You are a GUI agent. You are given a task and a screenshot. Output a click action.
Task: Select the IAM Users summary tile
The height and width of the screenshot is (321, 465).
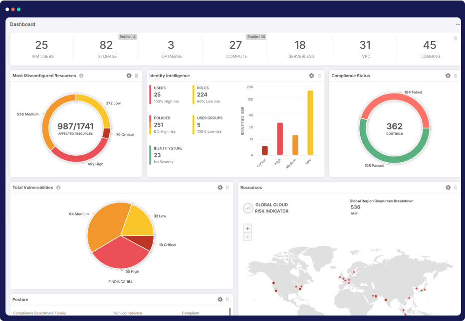[42, 49]
